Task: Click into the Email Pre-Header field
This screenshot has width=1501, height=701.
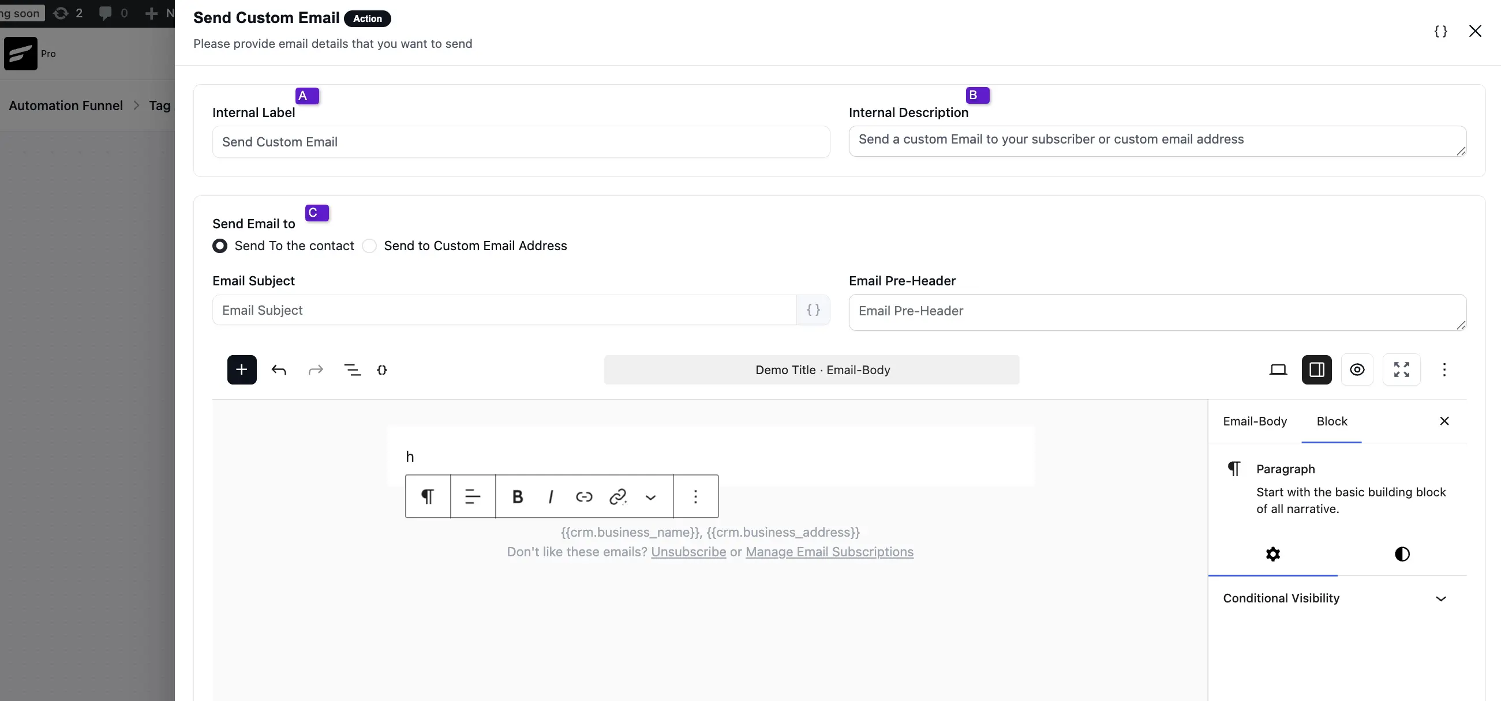Action: coord(1158,312)
